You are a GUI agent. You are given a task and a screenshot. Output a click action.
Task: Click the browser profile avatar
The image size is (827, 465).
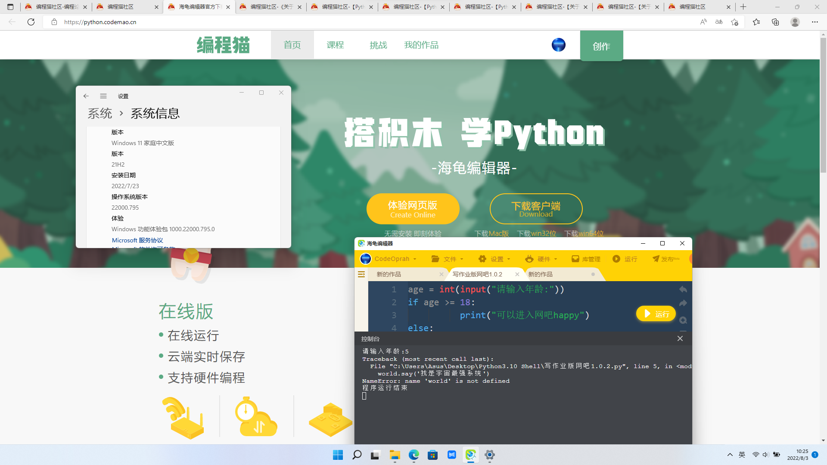tap(795, 22)
